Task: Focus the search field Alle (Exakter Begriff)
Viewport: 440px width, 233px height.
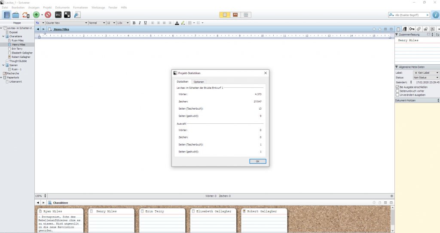Action: [x=409, y=15]
